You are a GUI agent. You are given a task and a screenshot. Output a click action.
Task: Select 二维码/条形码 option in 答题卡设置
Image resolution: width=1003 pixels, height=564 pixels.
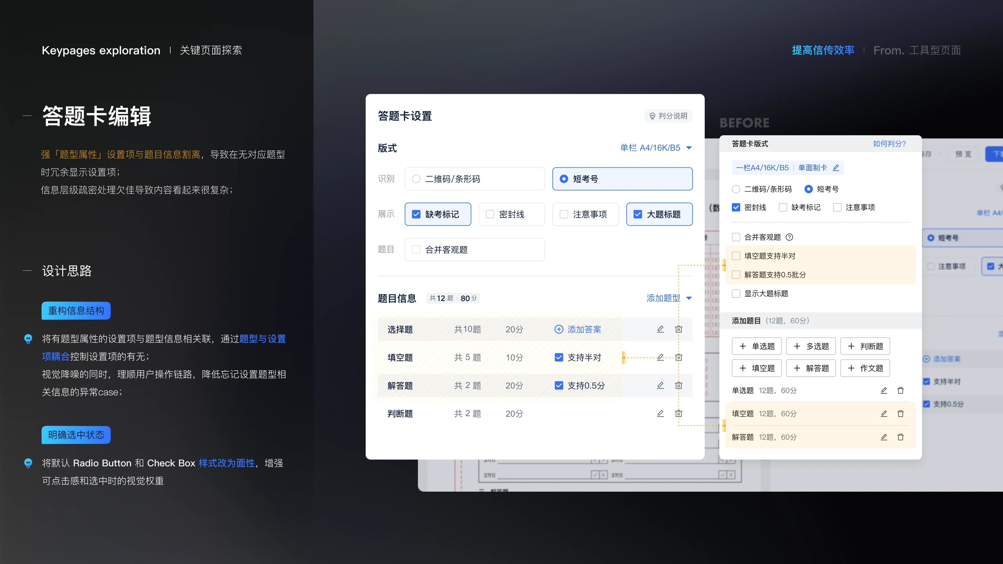pyautogui.click(x=475, y=179)
